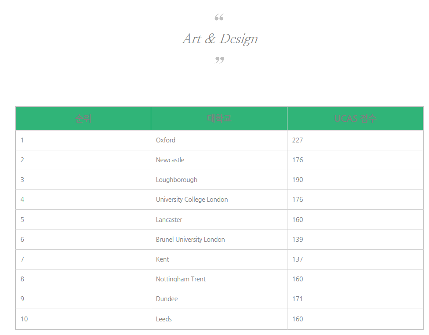Click Brunel's score '139'
Screen dimensions: 429x335
(298, 240)
